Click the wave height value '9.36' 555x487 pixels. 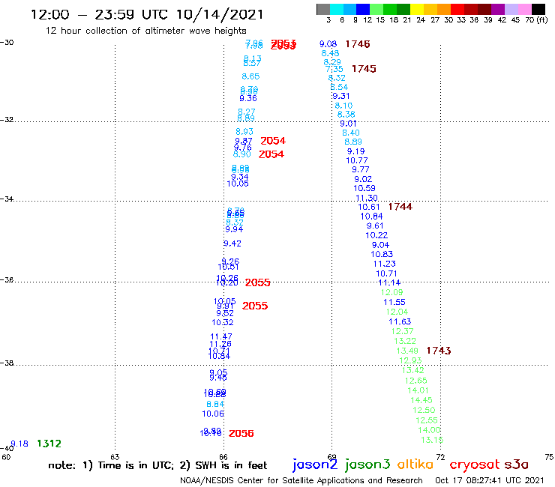(x=248, y=98)
